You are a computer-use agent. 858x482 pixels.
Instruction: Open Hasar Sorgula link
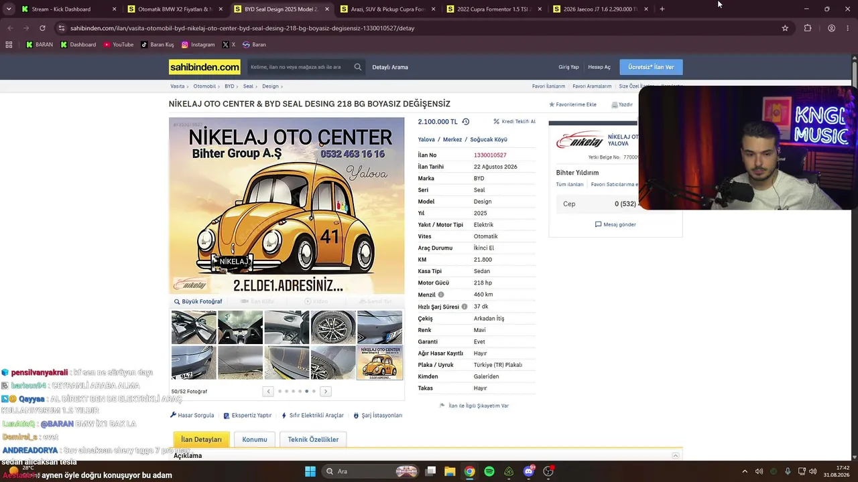click(192, 415)
